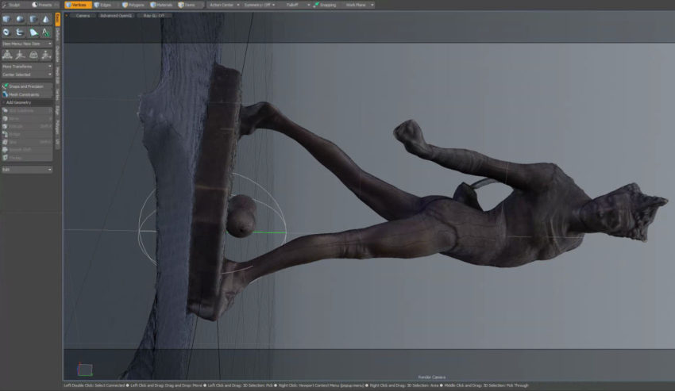The height and width of the screenshot is (391, 675).
Task: Open the Symmetry: Off dropdown
Action: [x=260, y=5]
